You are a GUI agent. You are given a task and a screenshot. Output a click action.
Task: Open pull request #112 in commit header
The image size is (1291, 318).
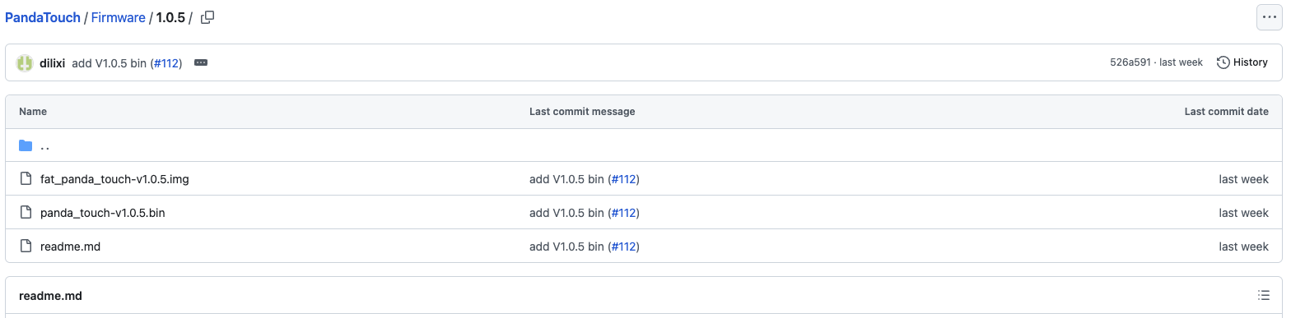(166, 62)
